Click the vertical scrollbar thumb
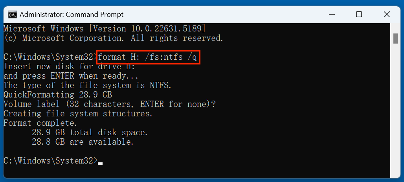This screenshot has height=182, width=404. click(x=395, y=39)
